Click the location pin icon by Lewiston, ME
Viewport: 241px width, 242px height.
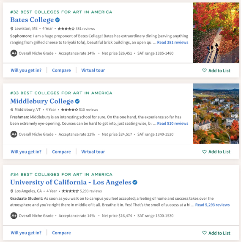12,28
